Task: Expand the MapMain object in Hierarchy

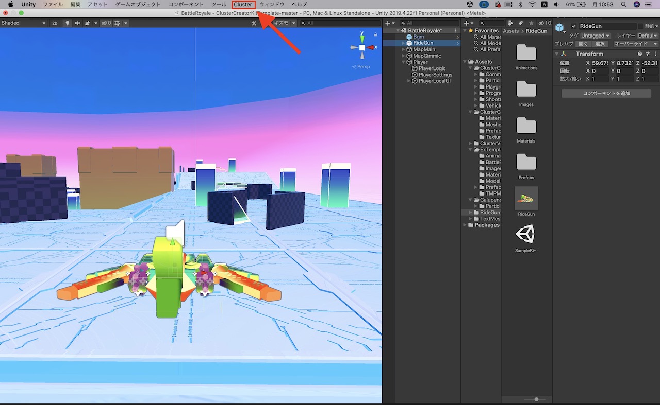Action: coord(403,49)
